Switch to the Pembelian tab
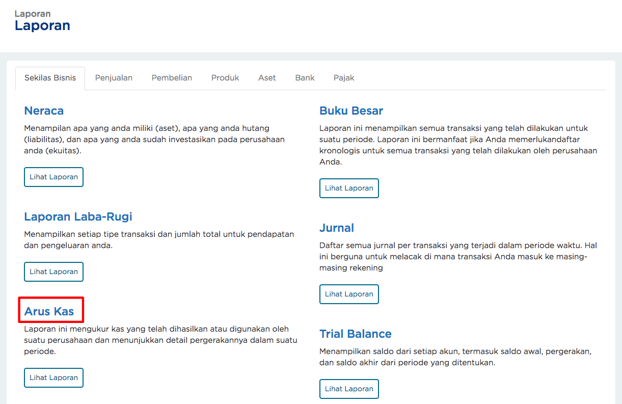622x404 pixels. (x=172, y=77)
